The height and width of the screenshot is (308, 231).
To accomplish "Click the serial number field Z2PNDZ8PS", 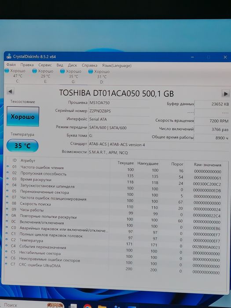I will tap(119, 111).
